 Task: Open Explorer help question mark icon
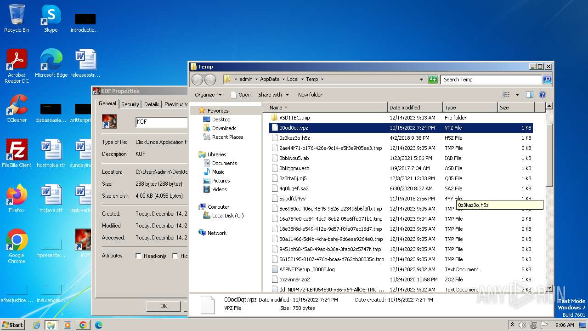[x=542, y=95]
